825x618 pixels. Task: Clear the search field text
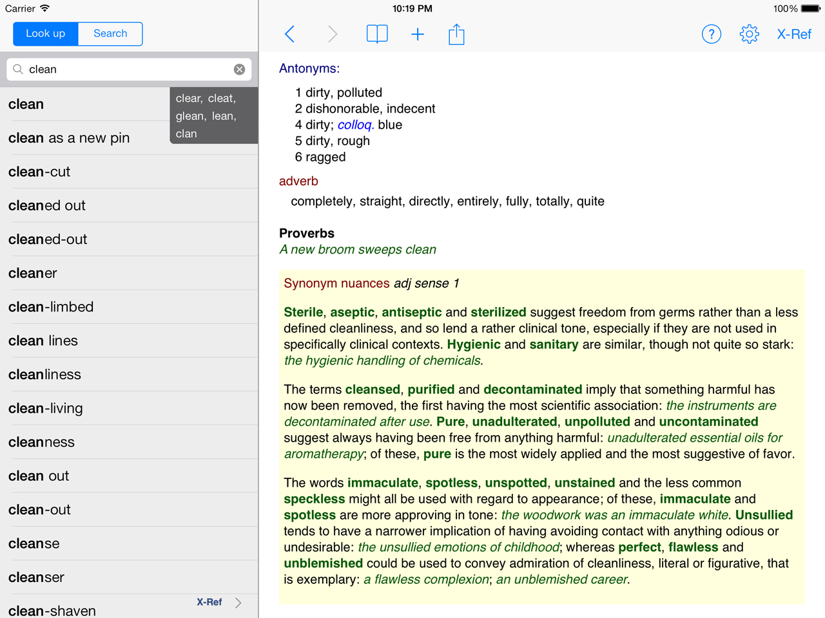pos(239,70)
